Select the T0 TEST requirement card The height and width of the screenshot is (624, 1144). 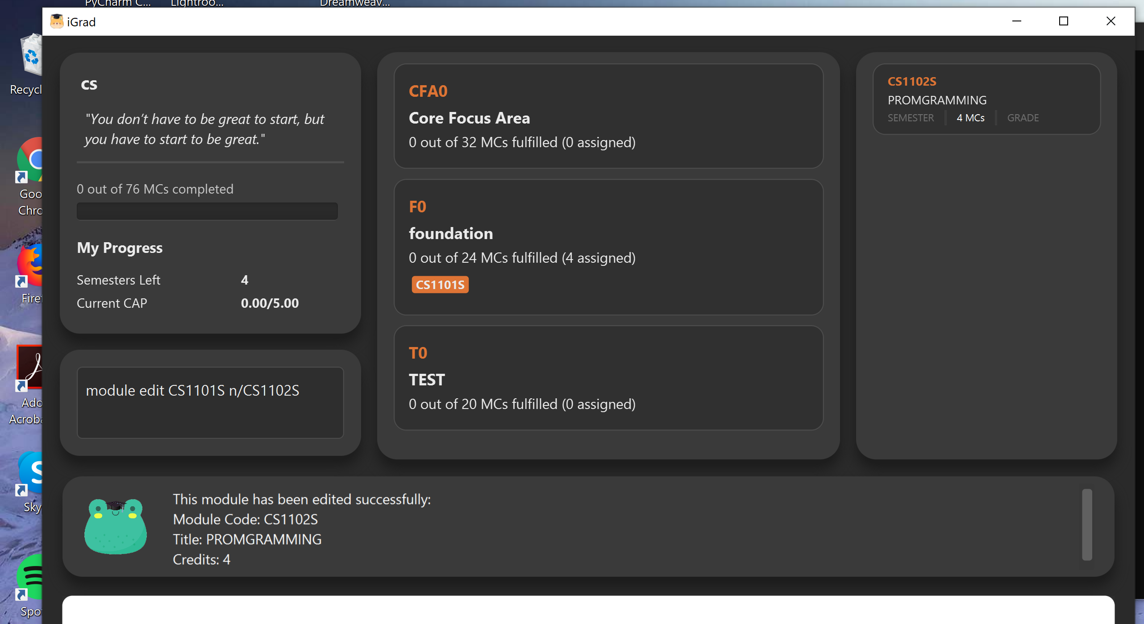tap(608, 378)
